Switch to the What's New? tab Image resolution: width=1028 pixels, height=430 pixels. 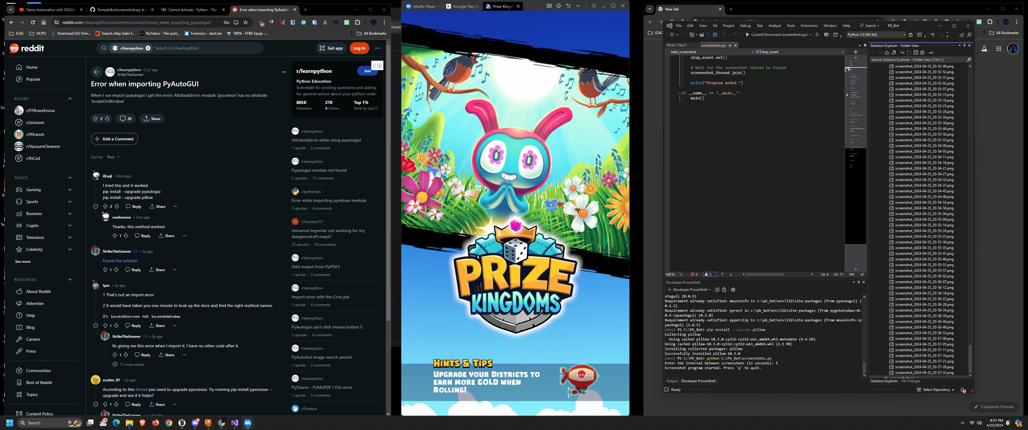click(677, 45)
